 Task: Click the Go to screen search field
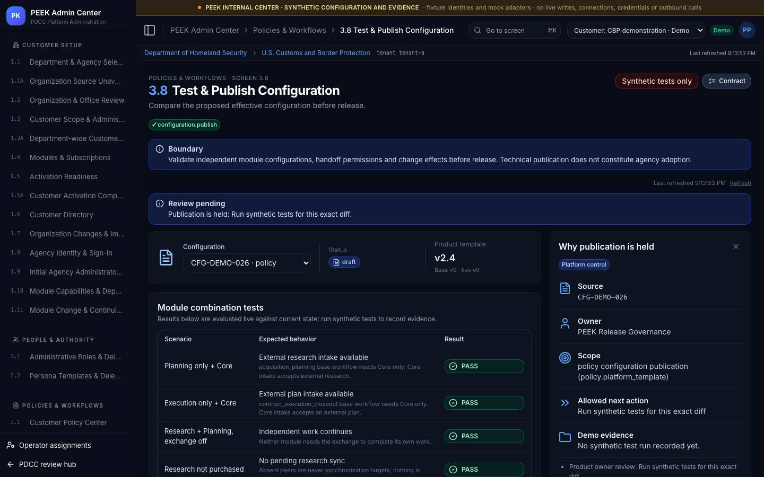(x=515, y=30)
